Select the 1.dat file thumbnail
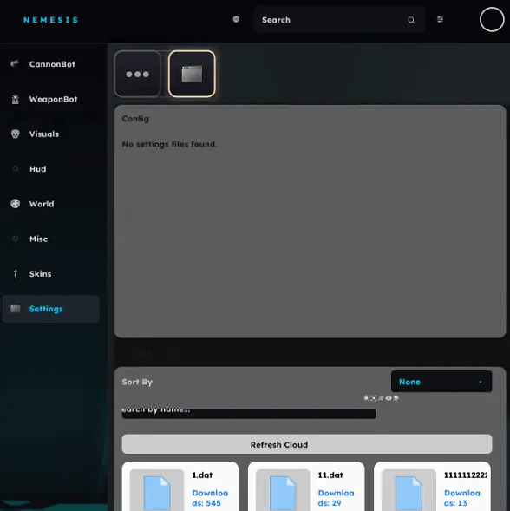The width and height of the screenshot is (510, 511). pyautogui.click(x=157, y=490)
